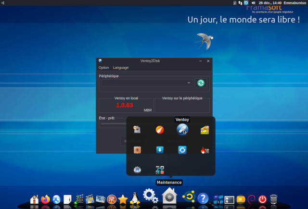Open the Option menu in Ventoy2Disk
Screen dimensions: 308x209
[104, 68]
